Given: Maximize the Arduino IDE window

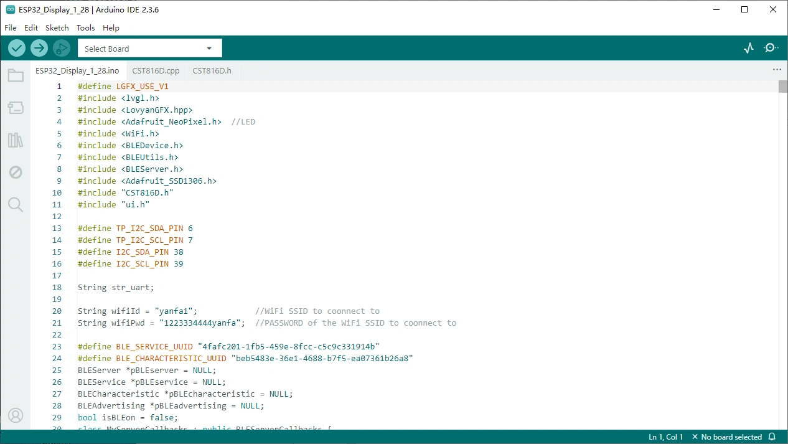Looking at the screenshot, I should pos(745,9).
